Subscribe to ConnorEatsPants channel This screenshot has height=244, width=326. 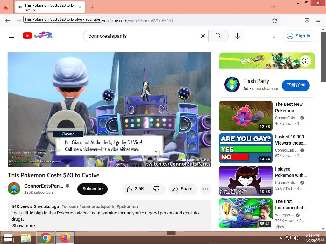coord(93,189)
